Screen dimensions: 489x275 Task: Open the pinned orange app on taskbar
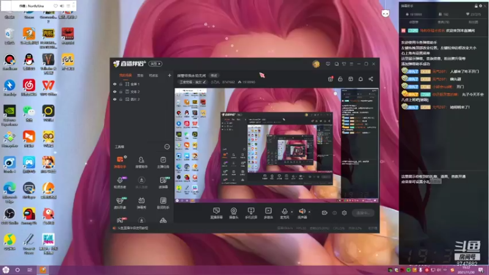43,269
